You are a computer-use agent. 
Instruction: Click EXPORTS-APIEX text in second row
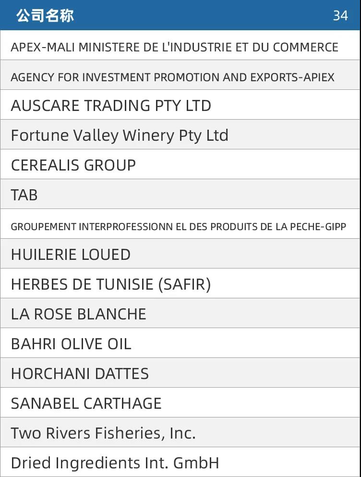[x=292, y=77]
